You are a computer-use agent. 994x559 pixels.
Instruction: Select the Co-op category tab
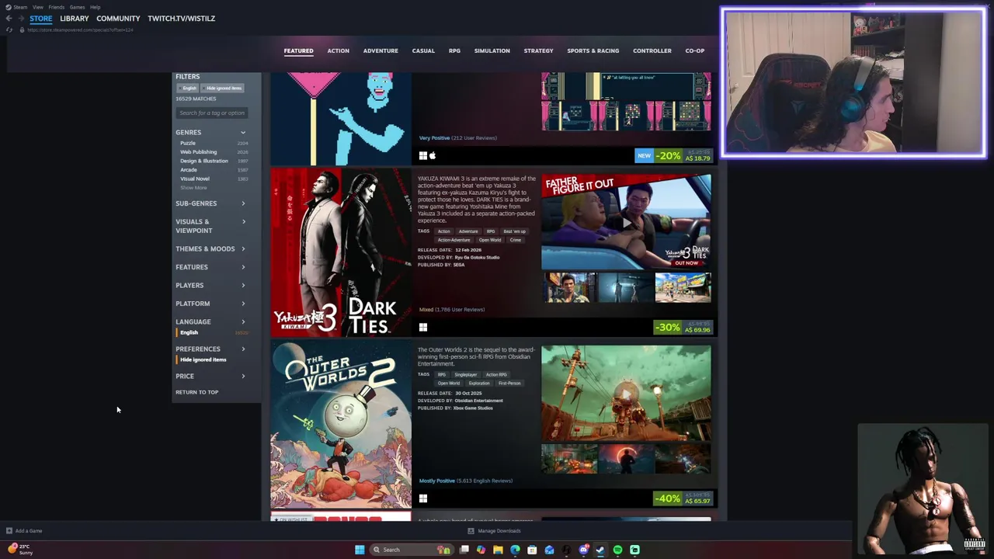pos(694,50)
